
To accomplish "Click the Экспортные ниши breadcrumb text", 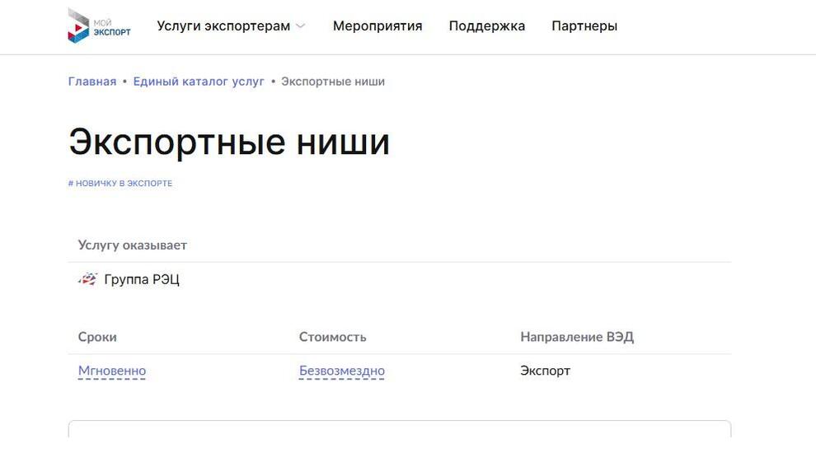I will point(333,82).
